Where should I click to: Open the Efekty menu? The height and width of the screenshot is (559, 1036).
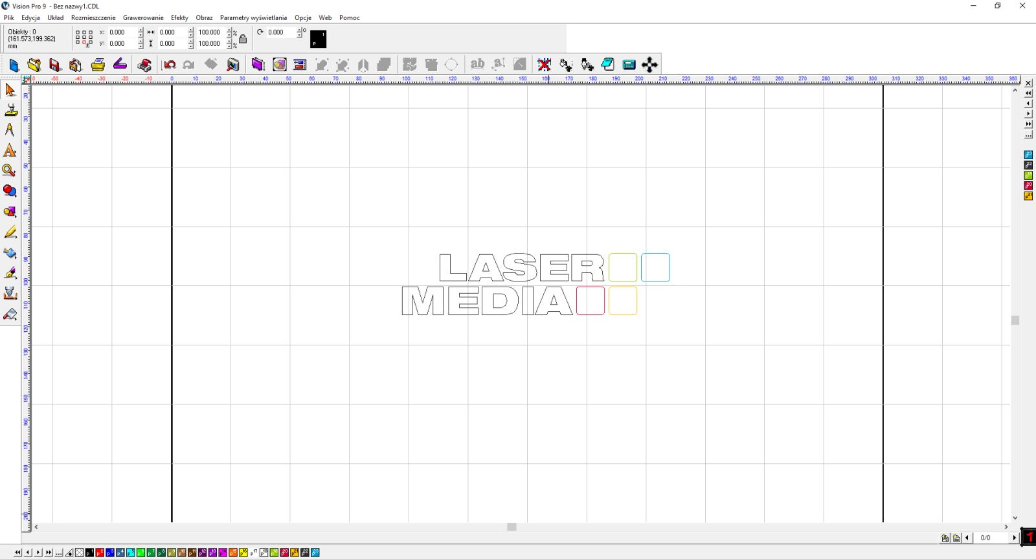[x=179, y=17]
